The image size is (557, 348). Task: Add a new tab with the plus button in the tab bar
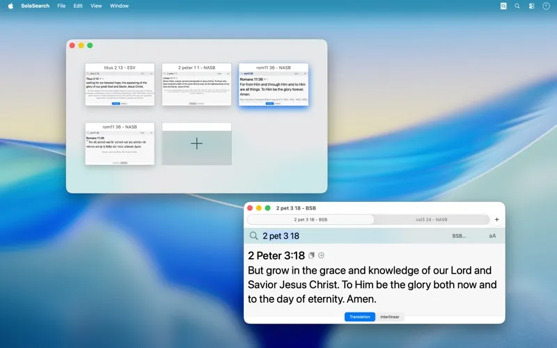click(496, 219)
